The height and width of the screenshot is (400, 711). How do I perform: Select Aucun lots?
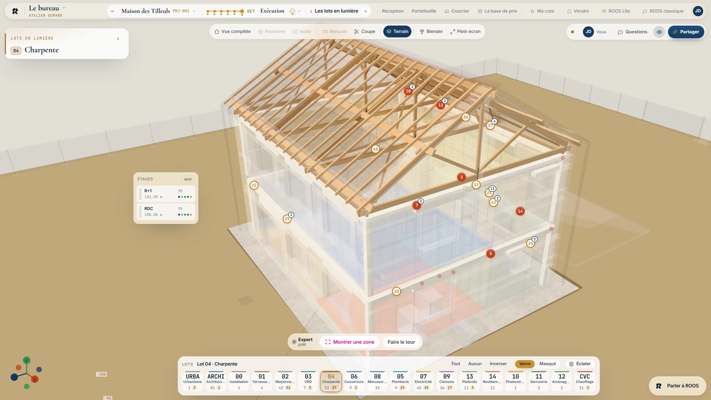[475, 364]
